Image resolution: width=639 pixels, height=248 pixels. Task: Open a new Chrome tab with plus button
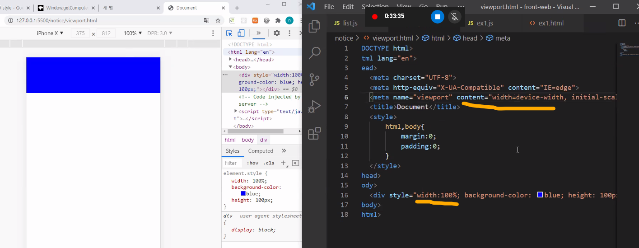pos(237,8)
